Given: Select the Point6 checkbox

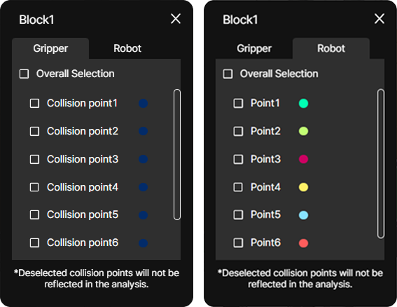Looking at the screenshot, I should coord(238,243).
